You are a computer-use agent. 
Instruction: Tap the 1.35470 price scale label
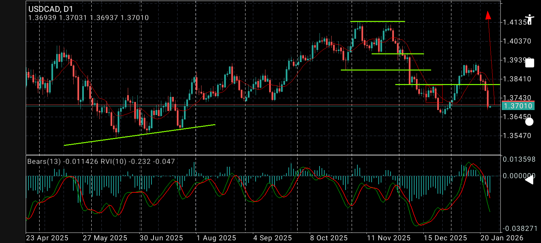(517, 136)
